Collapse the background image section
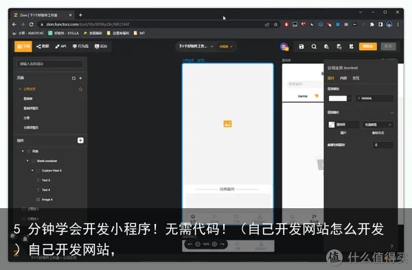Viewport: 412px width, 270px height. pyautogui.click(x=392, y=113)
